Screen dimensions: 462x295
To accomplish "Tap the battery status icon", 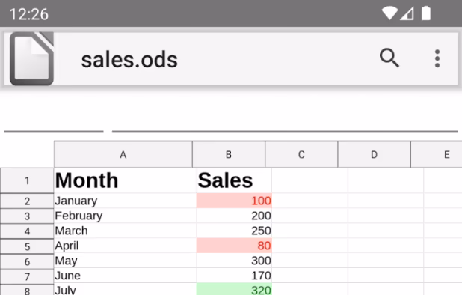I will 426,13.
